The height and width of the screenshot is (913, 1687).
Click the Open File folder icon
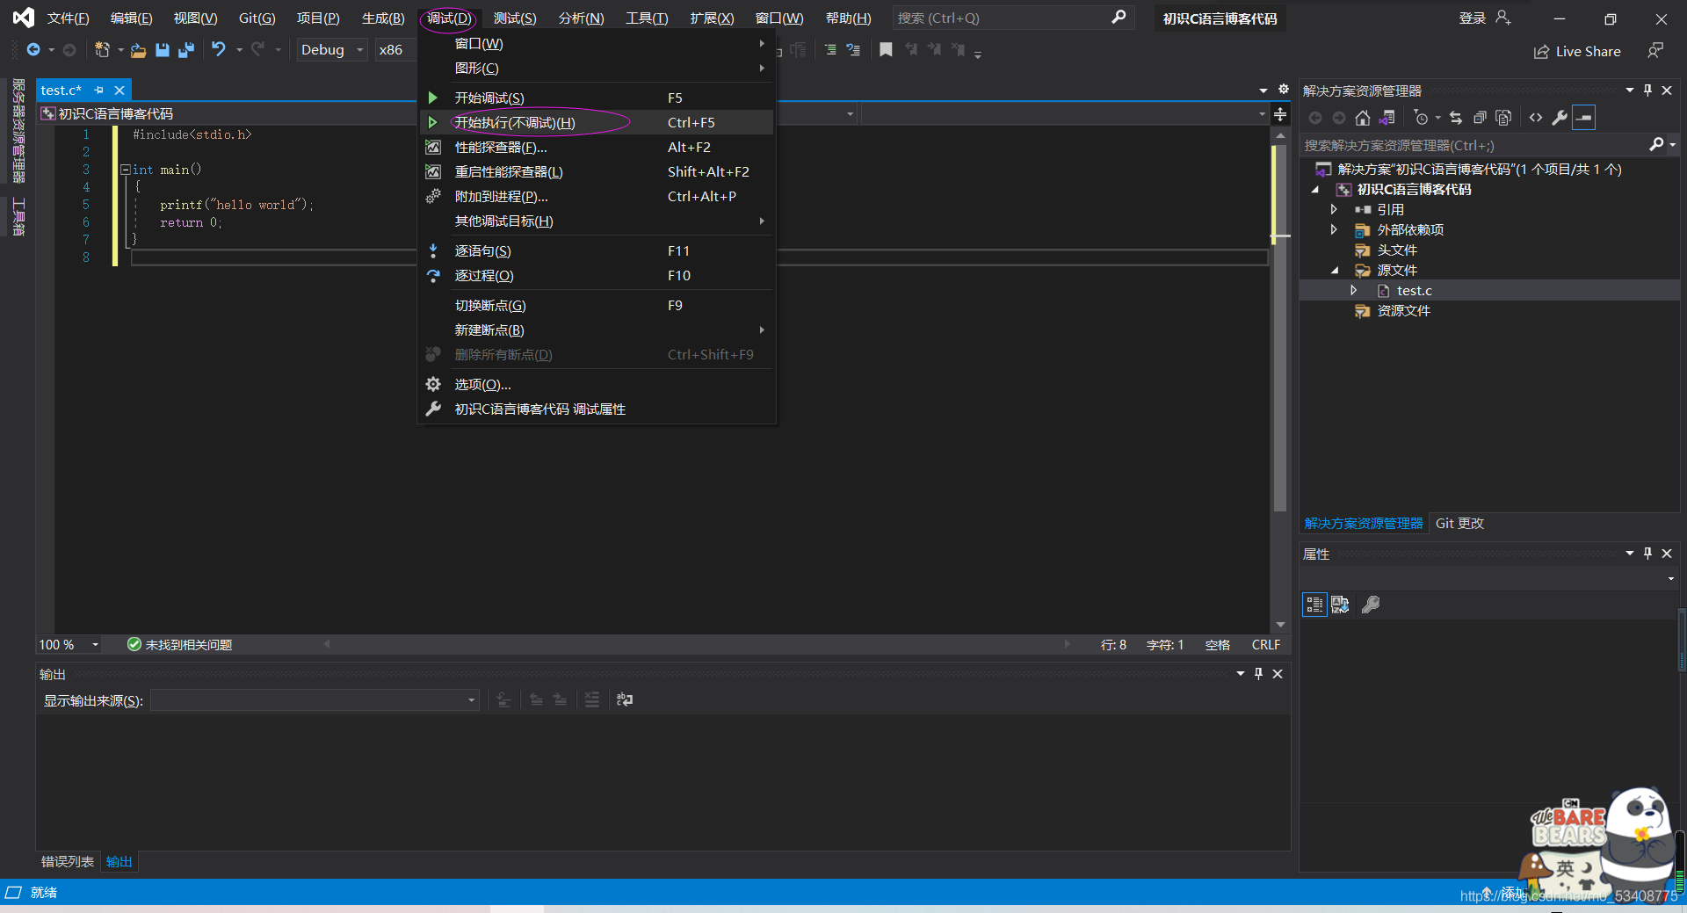(138, 51)
